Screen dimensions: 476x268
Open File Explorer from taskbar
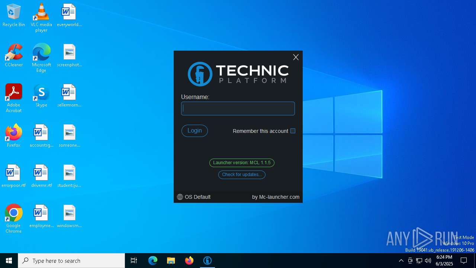coord(171,261)
